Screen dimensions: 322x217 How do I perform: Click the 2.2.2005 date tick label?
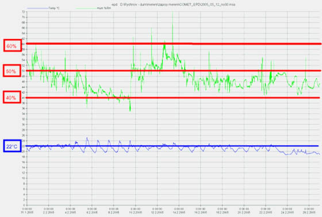(49, 212)
